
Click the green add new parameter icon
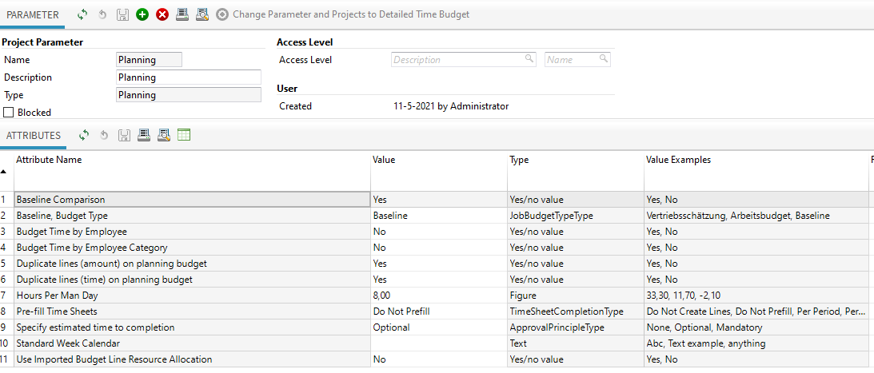pyautogui.click(x=142, y=14)
